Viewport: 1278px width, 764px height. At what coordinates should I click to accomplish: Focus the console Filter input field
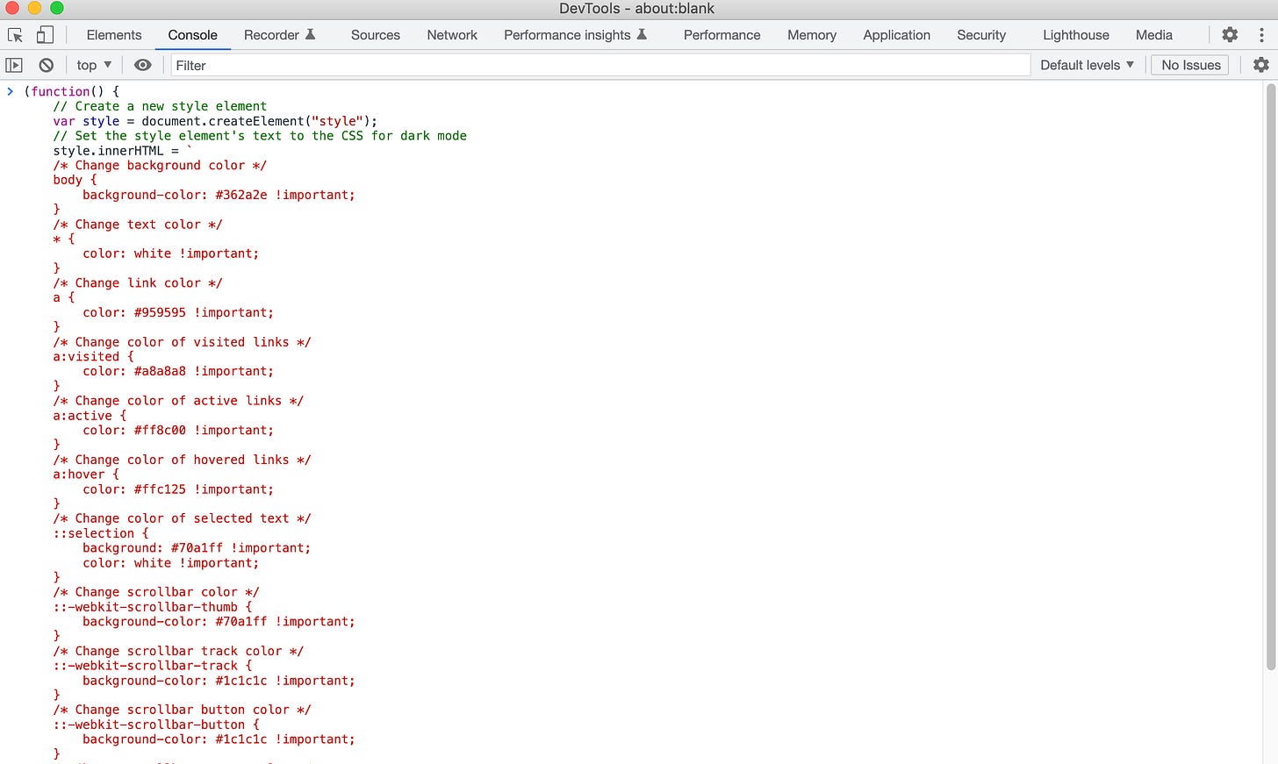click(x=600, y=65)
